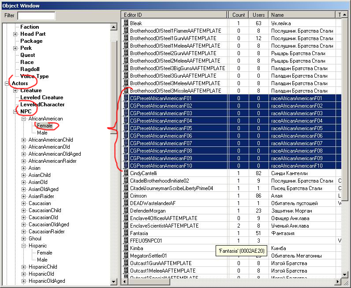Screen dimensions: 351x288
Task: Expand the Perk tree node
Action: pyautogui.click(x=15, y=48)
